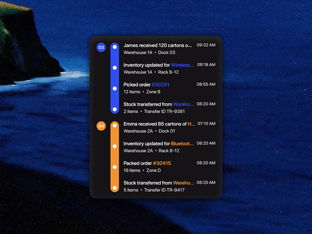This screenshot has height=234, width=312.
Task: Click the '2 items • Transfer ID TR-9381' detail line
Action: click(154, 111)
